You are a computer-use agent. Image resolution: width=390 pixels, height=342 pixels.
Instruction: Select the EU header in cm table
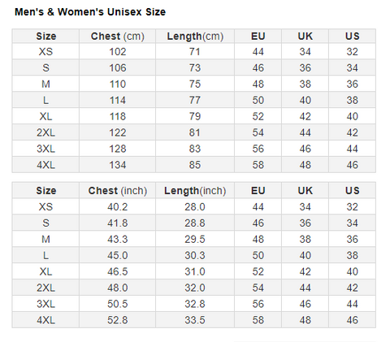258,37
